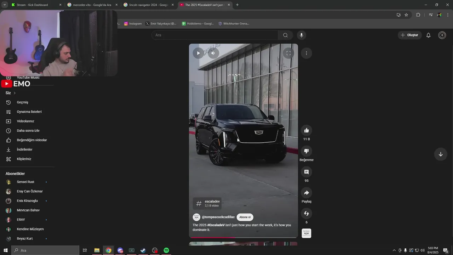
Task: Open Chrome extensions puzzle icon
Action: point(418,15)
